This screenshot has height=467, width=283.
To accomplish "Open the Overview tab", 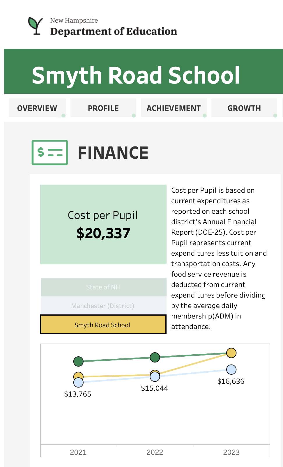I will (x=37, y=108).
